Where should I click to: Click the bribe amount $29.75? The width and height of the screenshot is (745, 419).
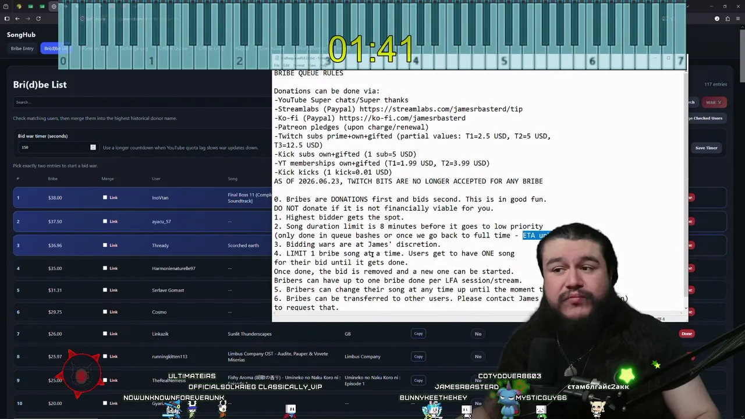[x=55, y=312]
